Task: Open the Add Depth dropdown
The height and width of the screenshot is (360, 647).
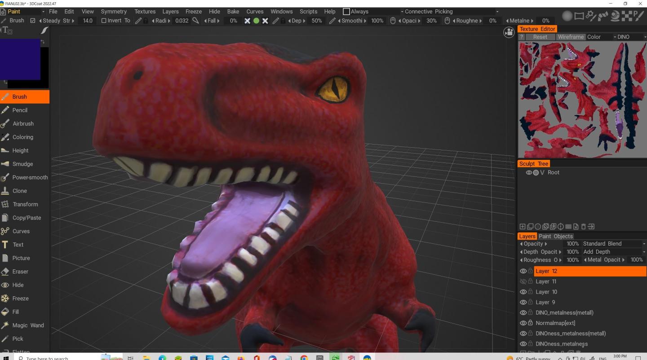Action: (x=614, y=252)
